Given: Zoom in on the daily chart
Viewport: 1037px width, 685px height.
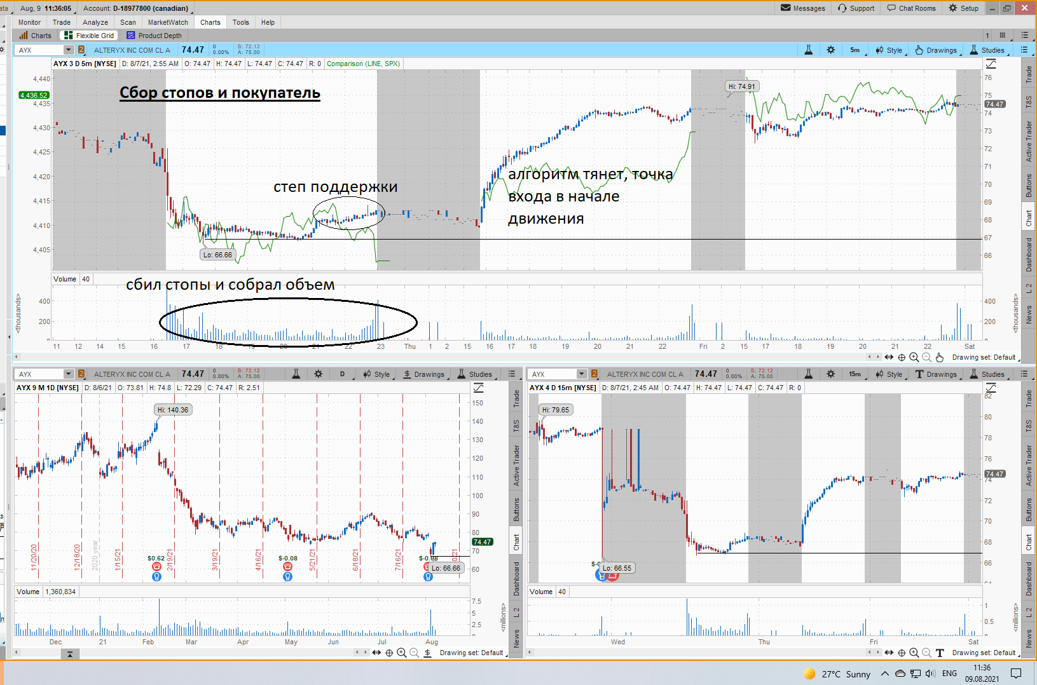Looking at the screenshot, I should click(x=401, y=653).
